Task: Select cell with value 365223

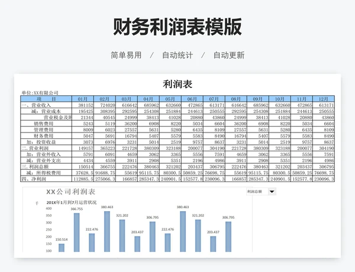Action: point(105,148)
